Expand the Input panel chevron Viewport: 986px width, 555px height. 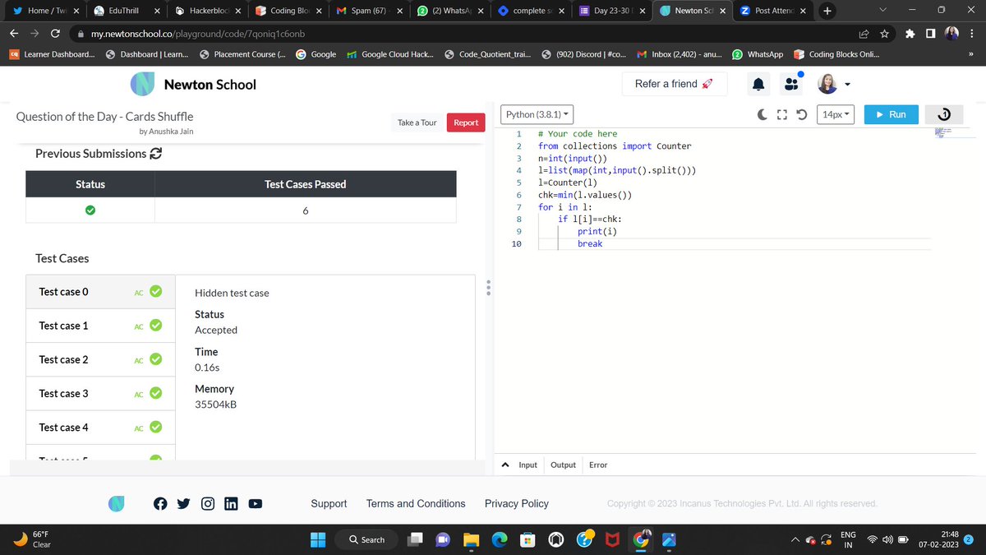[x=506, y=465]
